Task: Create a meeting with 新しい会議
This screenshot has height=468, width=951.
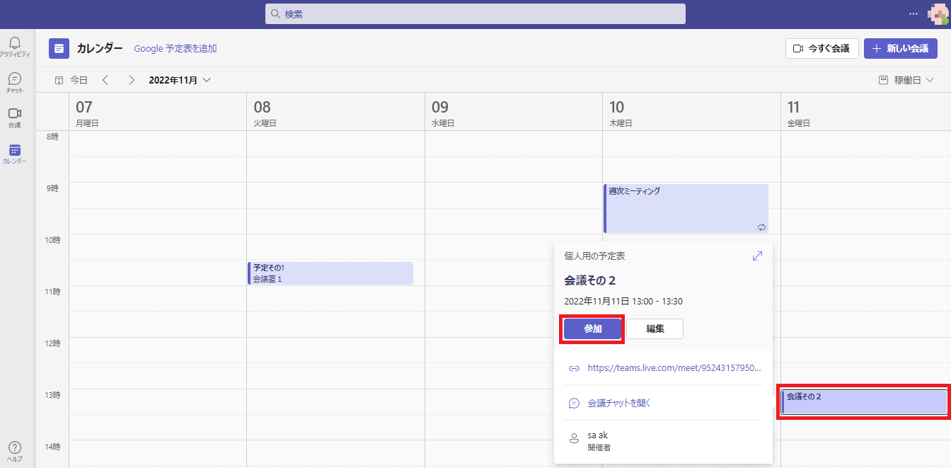Action: 900,49
